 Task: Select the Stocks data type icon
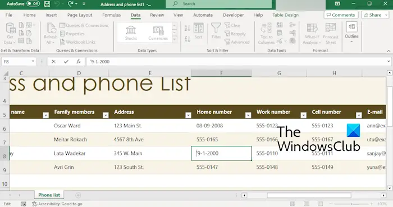pyautogui.click(x=131, y=33)
